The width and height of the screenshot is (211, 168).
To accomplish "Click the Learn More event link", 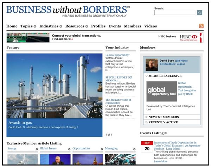I will (x=161, y=161).
